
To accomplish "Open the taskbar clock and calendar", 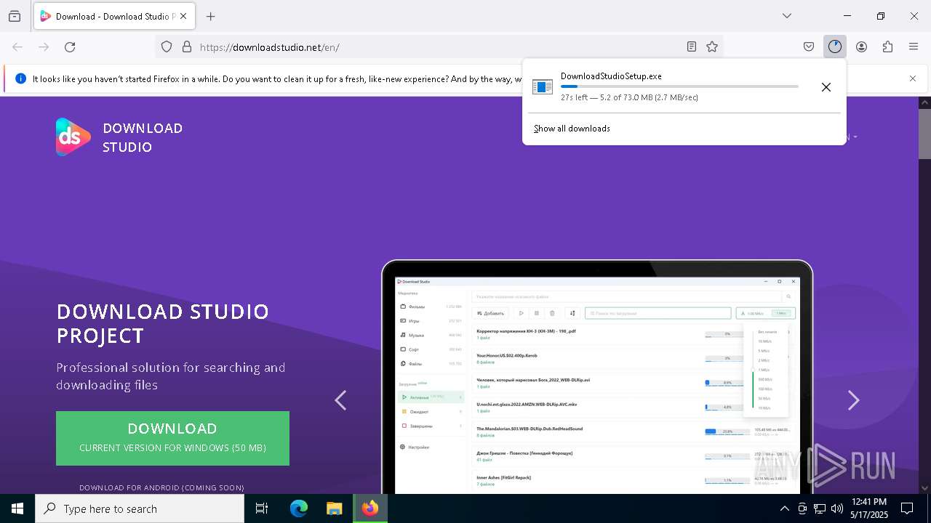I will click(x=869, y=508).
